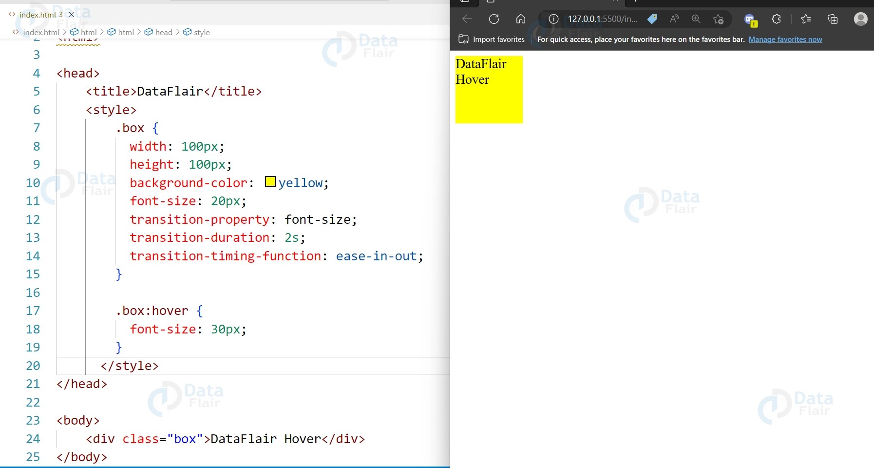The width and height of the screenshot is (874, 468).
Task: Start Read aloud from the toolbar
Action: pos(674,19)
